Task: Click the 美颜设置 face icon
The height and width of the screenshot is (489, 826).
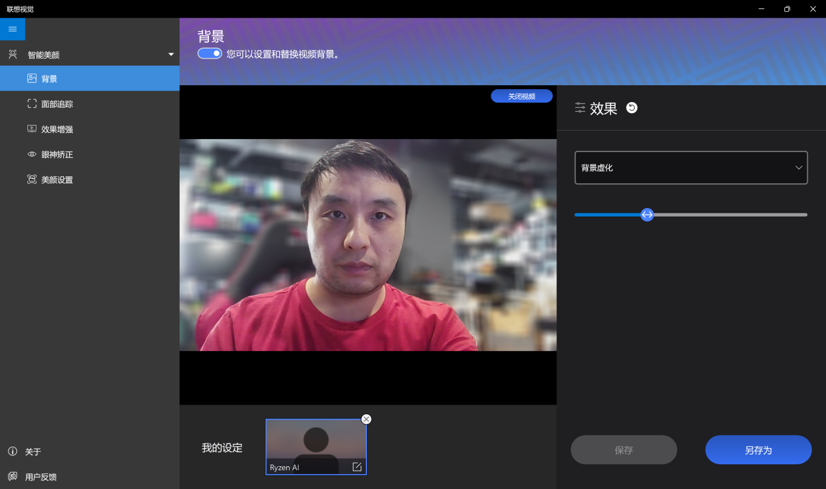Action: pyautogui.click(x=32, y=179)
